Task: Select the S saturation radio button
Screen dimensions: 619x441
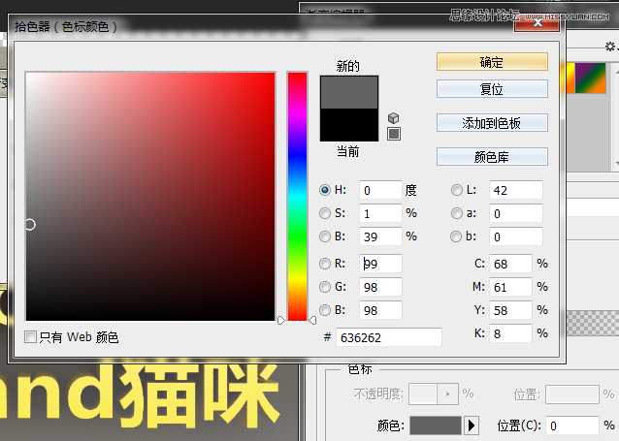Action: point(325,213)
